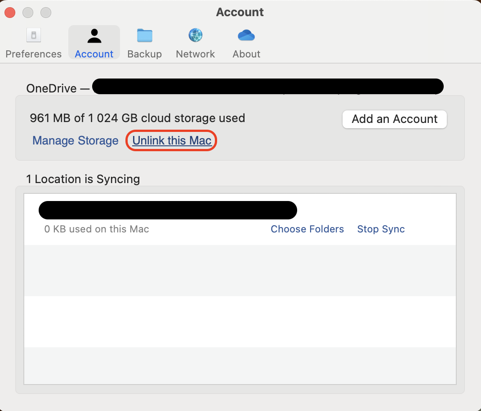Viewport: 481px width, 411px height.
Task: Click Choose Folders for the synced location
Action: point(307,229)
